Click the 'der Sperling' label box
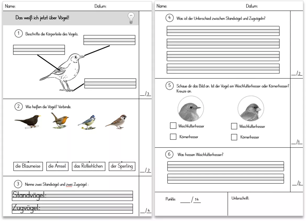 (x=122, y=166)
